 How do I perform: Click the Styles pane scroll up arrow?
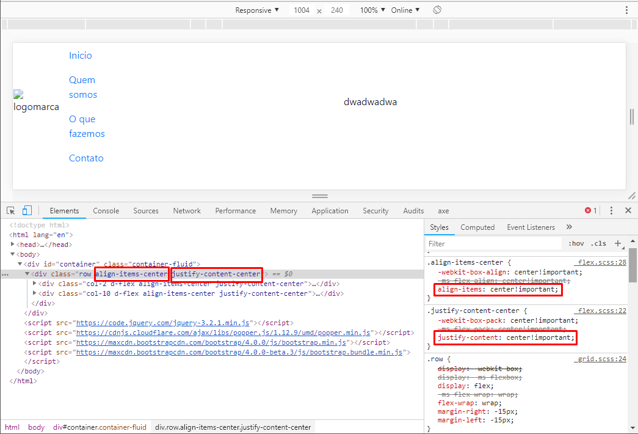tap(633, 241)
